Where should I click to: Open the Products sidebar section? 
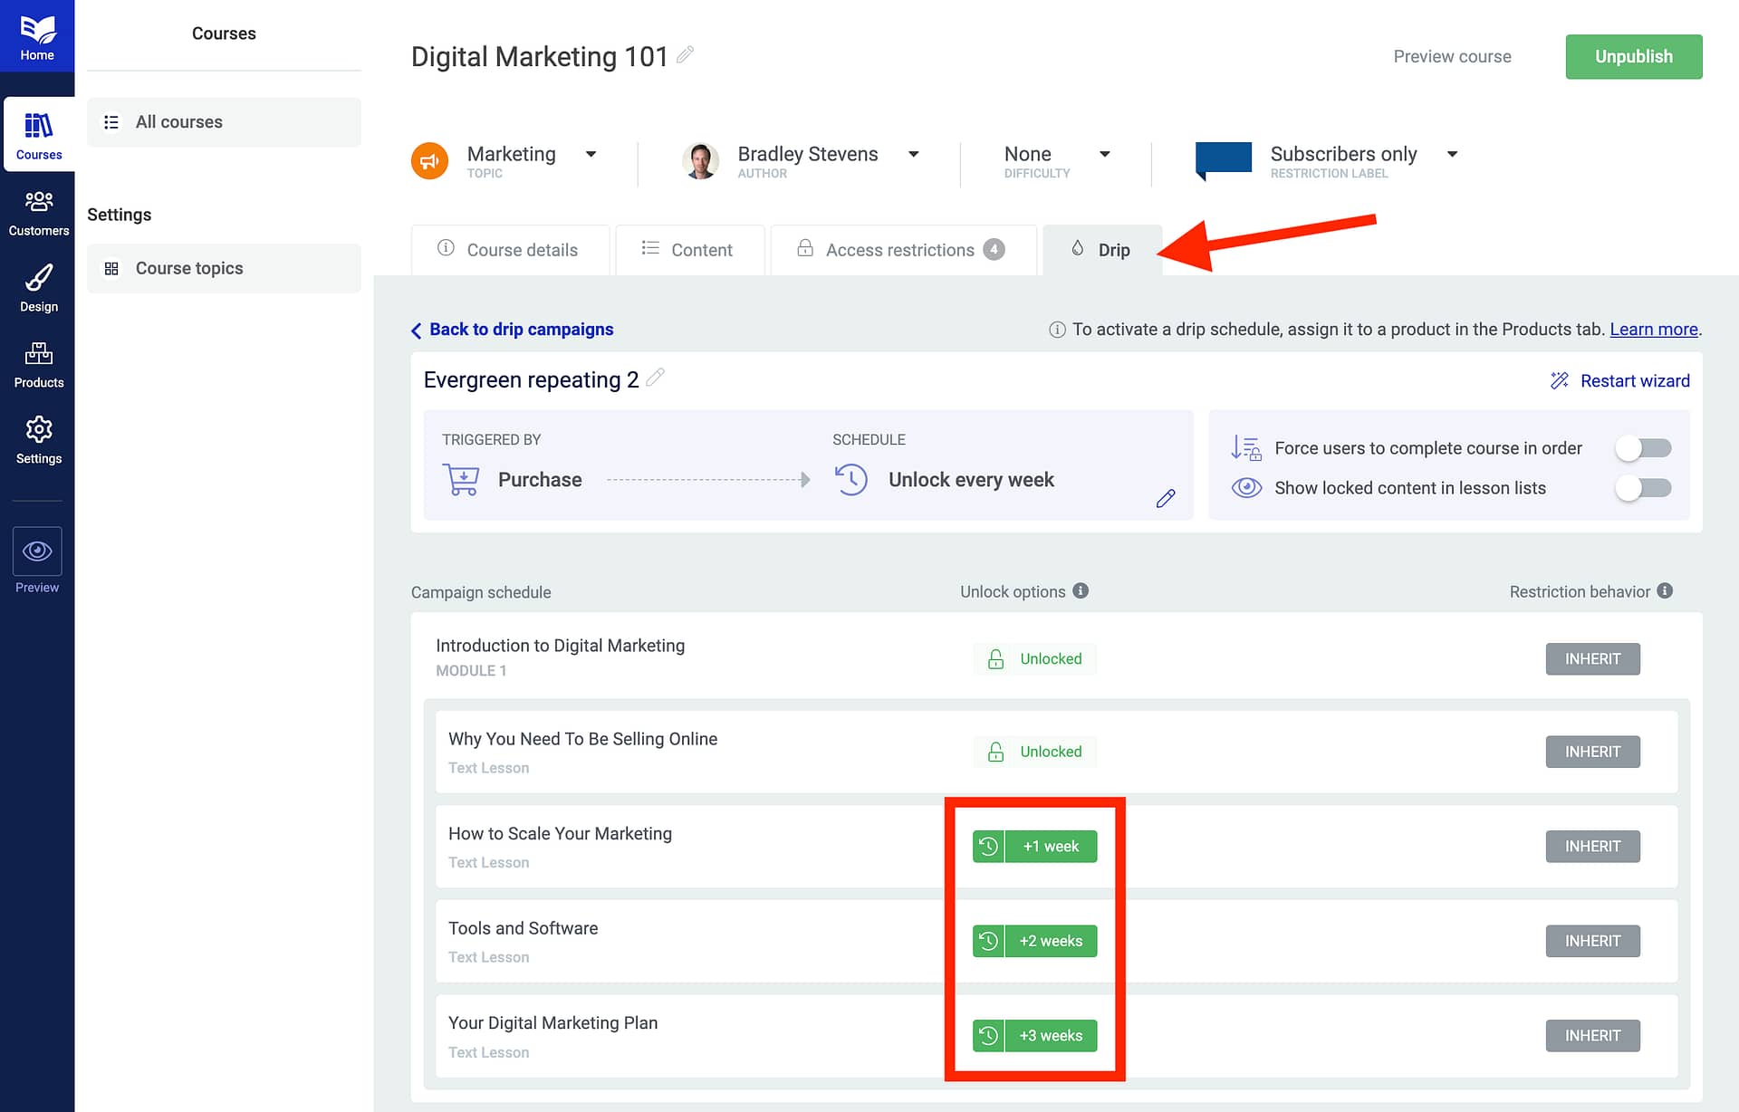click(x=38, y=365)
